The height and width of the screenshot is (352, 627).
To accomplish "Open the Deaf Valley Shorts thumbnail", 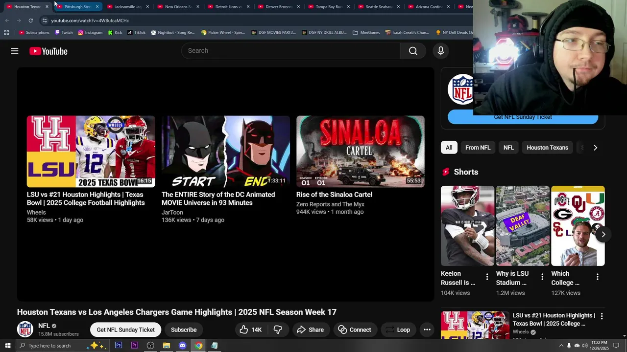I will tap(523, 226).
